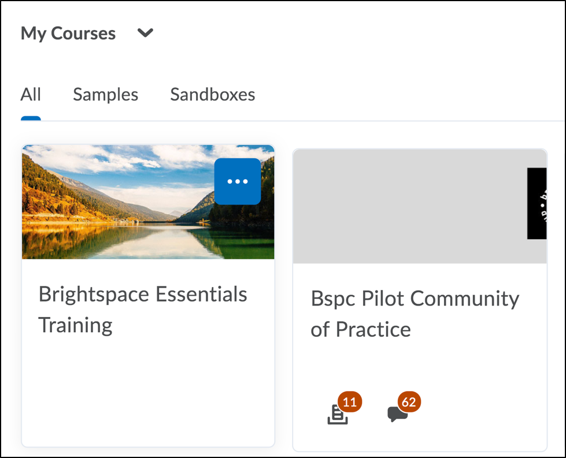Select the All courses tab
Image resolution: width=566 pixels, height=458 pixels.
pyautogui.click(x=31, y=94)
